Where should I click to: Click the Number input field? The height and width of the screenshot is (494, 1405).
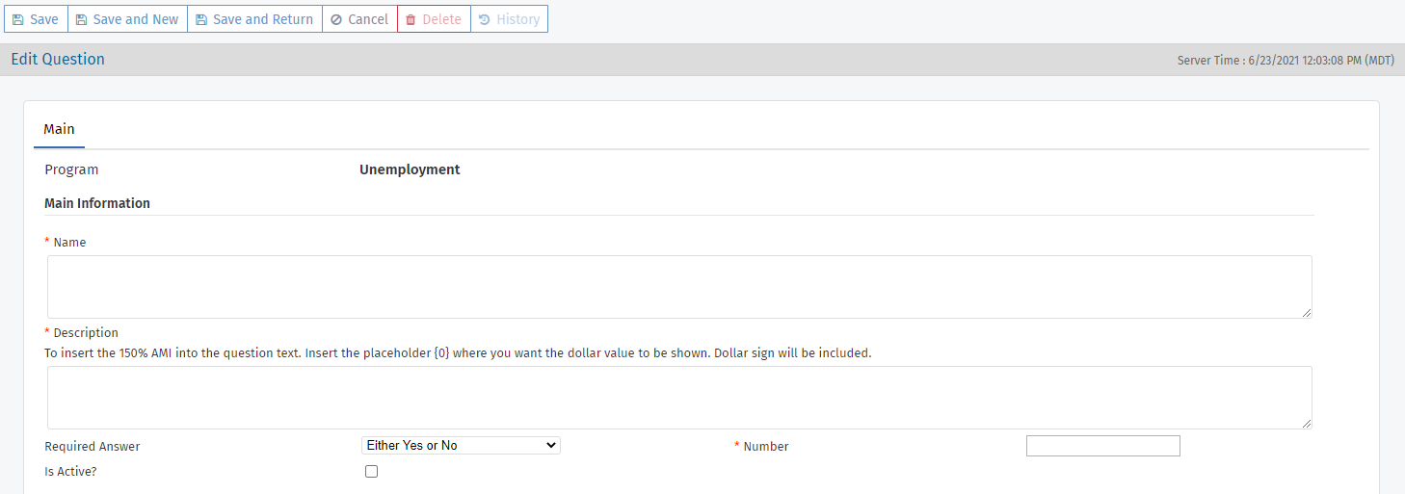tap(1102, 446)
